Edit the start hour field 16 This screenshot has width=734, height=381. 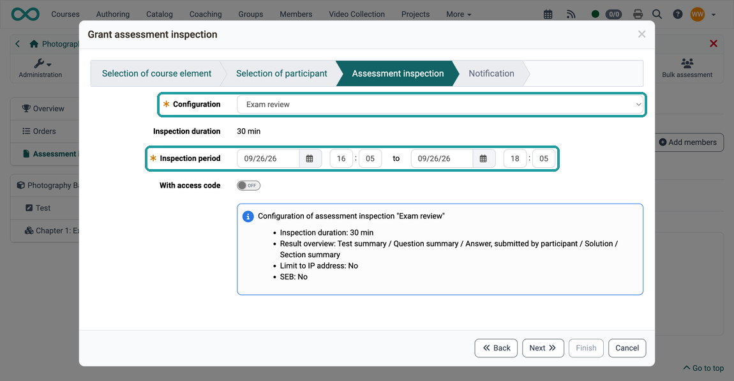point(341,159)
